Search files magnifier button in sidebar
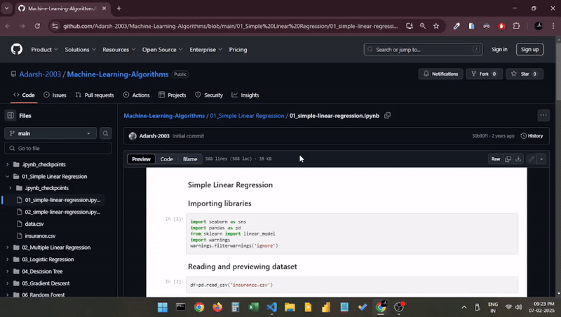561x317 pixels. coord(105,133)
